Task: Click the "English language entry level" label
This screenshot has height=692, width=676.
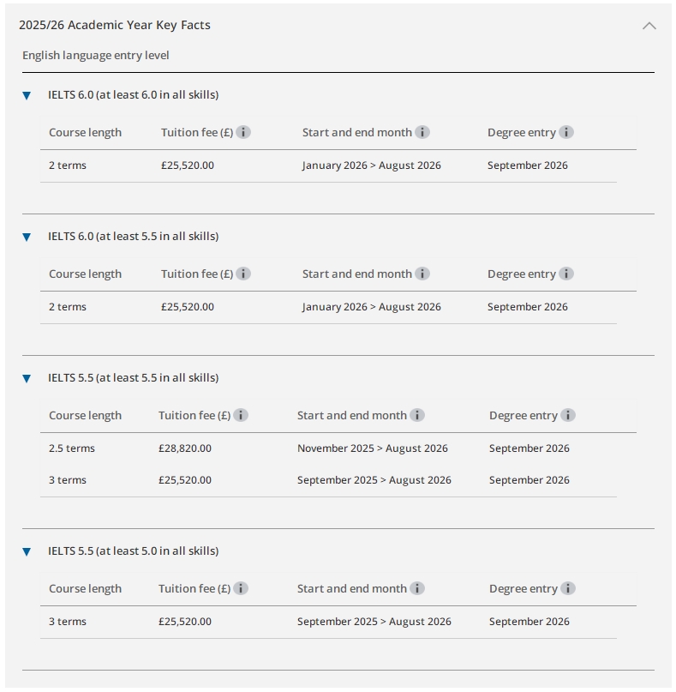Action: [96, 56]
